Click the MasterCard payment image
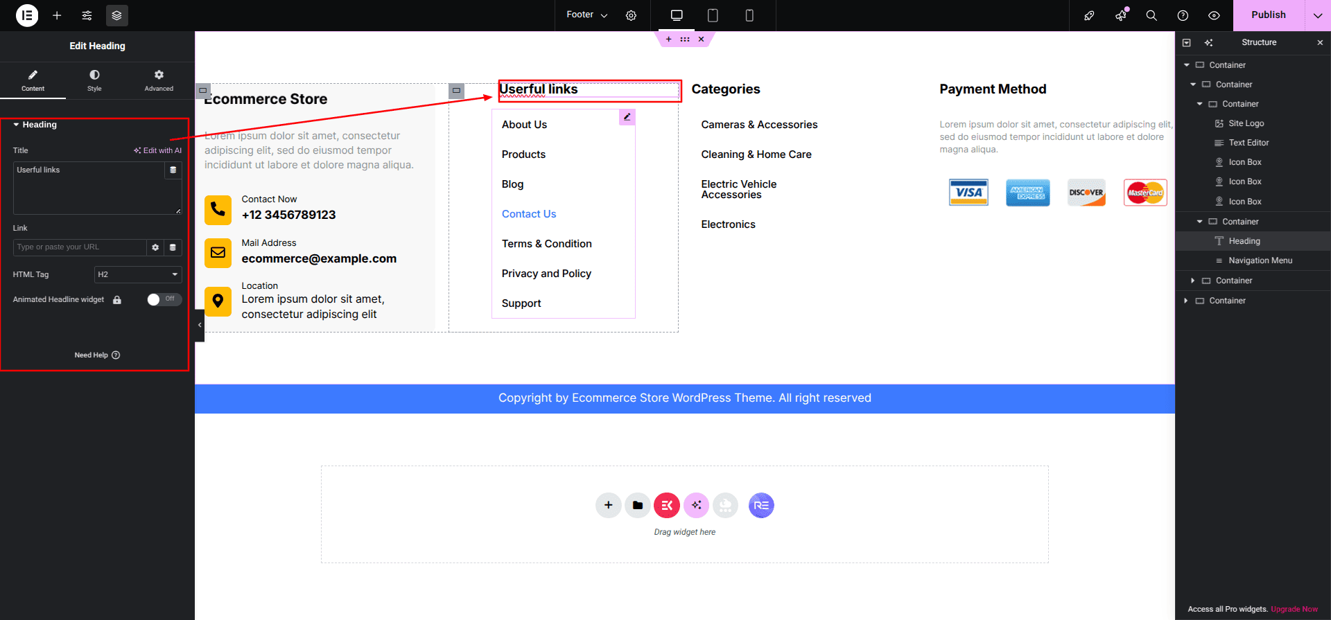Image resolution: width=1331 pixels, height=620 pixels. tap(1145, 193)
